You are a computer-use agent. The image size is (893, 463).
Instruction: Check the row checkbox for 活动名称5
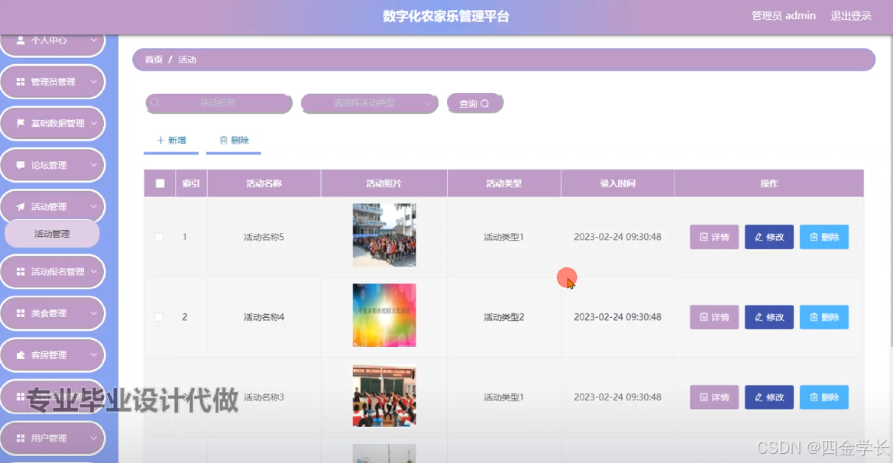click(159, 237)
